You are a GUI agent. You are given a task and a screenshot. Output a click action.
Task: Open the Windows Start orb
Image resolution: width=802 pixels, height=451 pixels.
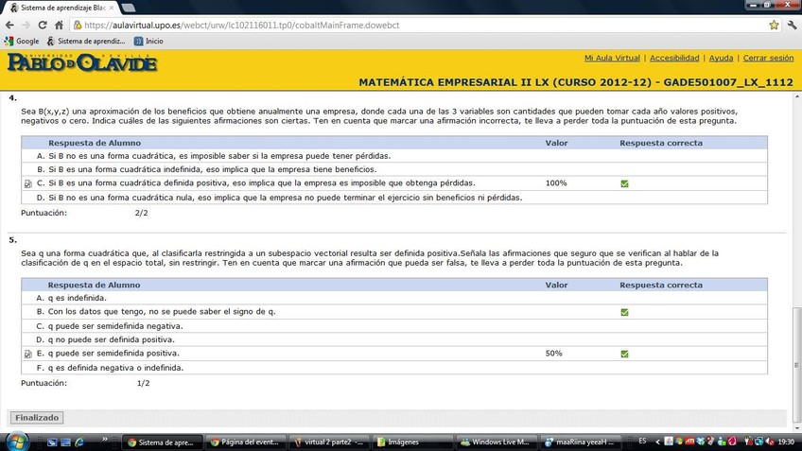[16, 441]
